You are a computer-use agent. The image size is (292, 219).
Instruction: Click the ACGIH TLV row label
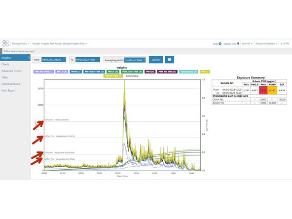[218, 103]
